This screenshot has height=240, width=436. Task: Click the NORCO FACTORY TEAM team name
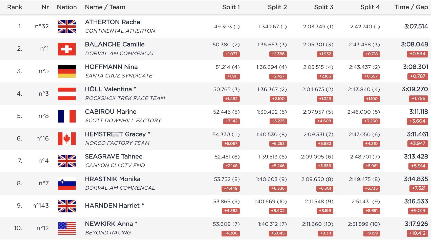point(117,143)
